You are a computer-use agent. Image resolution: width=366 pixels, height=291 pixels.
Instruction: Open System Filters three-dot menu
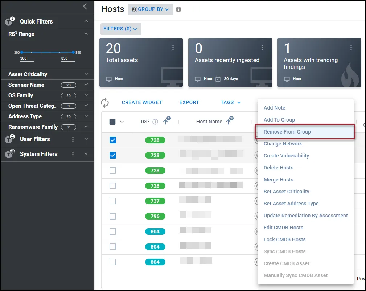coord(73,154)
